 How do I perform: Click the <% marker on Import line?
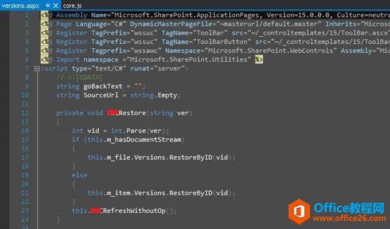[x=45, y=60]
